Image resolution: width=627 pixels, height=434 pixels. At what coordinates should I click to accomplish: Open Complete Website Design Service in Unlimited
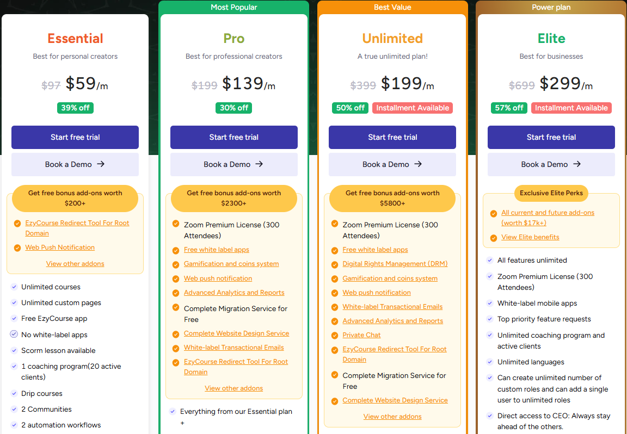395,400
